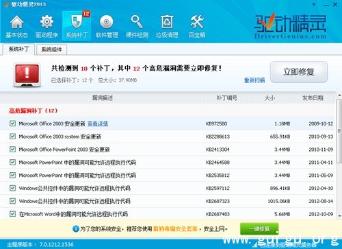Click the 1015.06KB size cell
This screenshot has width=342, height=249.
tap(279, 201)
